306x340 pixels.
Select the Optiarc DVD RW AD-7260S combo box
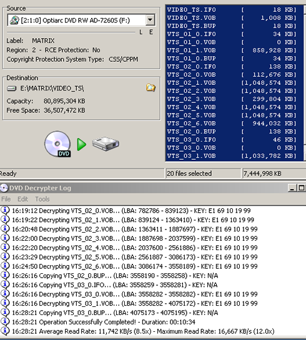[81, 20]
